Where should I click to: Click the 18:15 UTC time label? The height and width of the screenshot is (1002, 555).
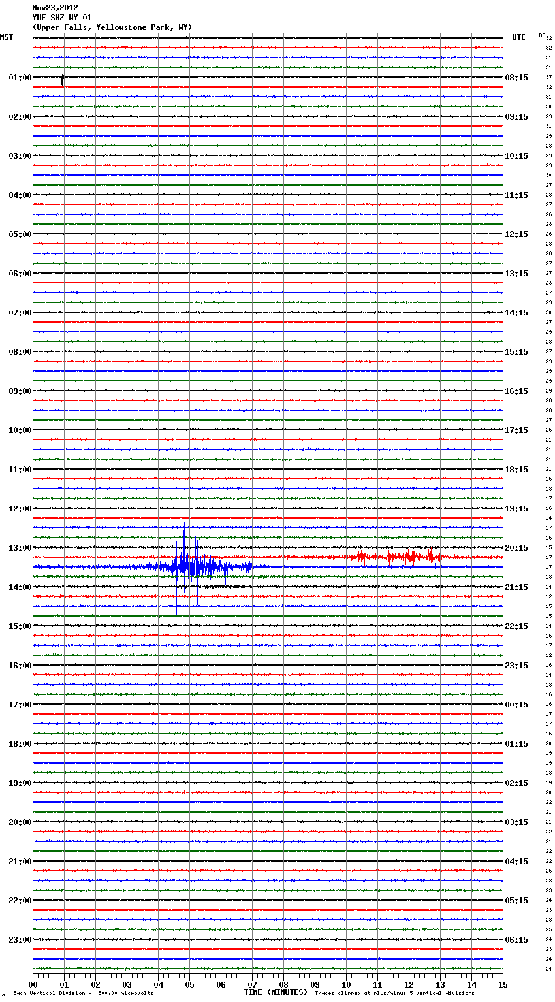coord(516,470)
